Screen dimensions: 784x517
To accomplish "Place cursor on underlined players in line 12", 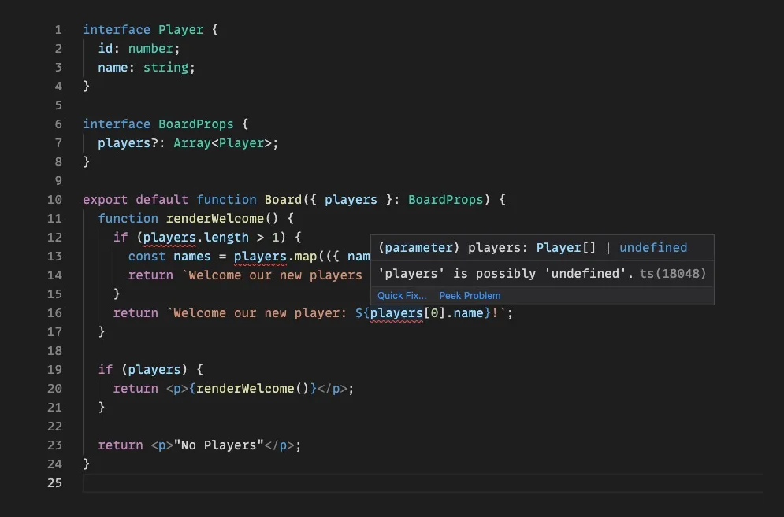I will pos(169,238).
